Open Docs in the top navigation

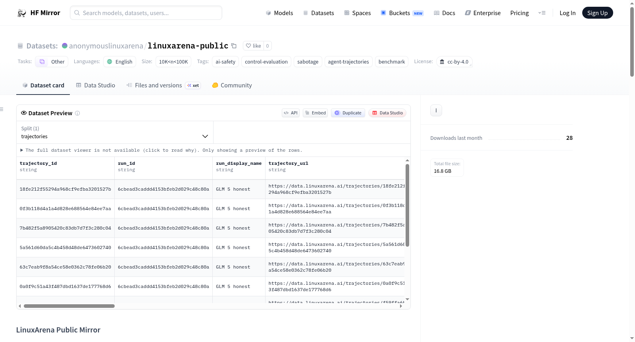click(444, 13)
